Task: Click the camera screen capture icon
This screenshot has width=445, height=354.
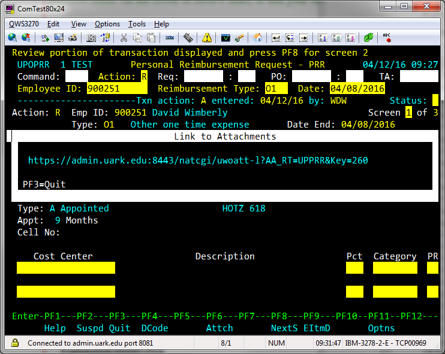Action: [x=91, y=37]
